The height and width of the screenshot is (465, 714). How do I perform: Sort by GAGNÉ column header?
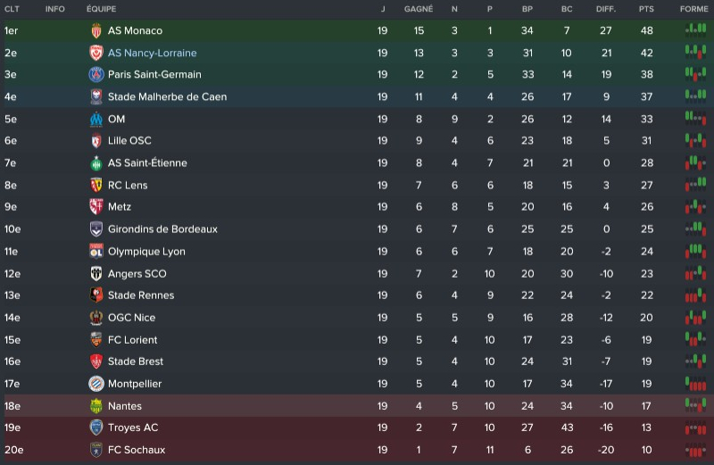419,9
